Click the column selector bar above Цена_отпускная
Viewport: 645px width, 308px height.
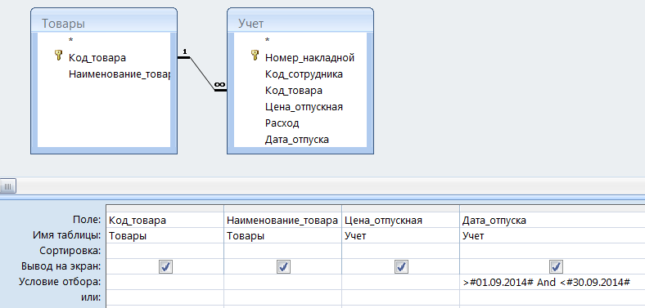click(x=400, y=208)
